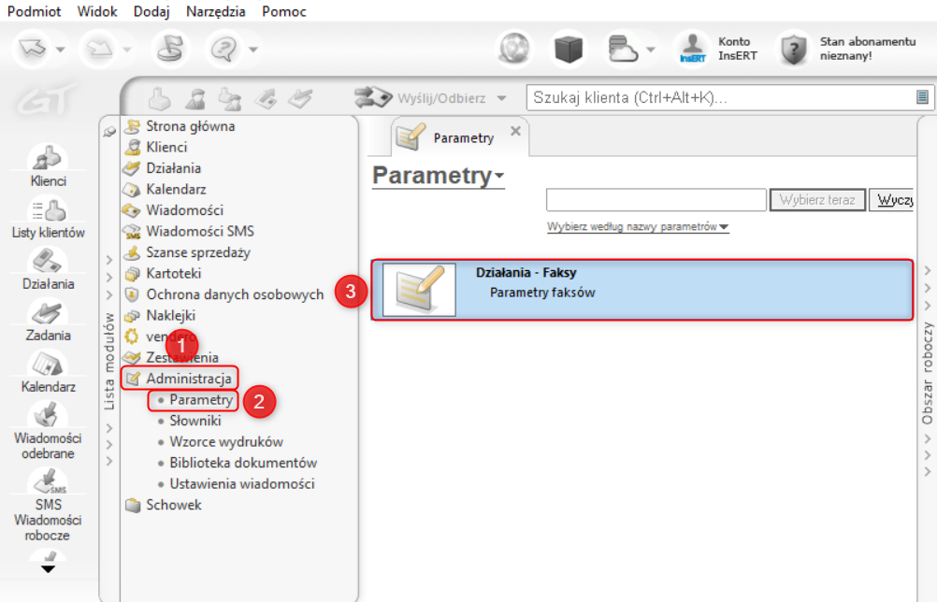Image resolution: width=937 pixels, height=602 pixels.
Task: Open the Pomoc menu
Action: pyautogui.click(x=284, y=11)
